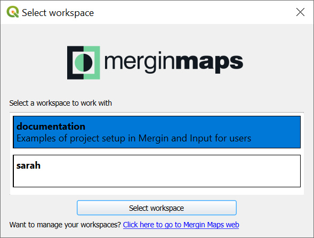Open the Mergin Maps web link
The image size is (314, 238).
click(181, 225)
